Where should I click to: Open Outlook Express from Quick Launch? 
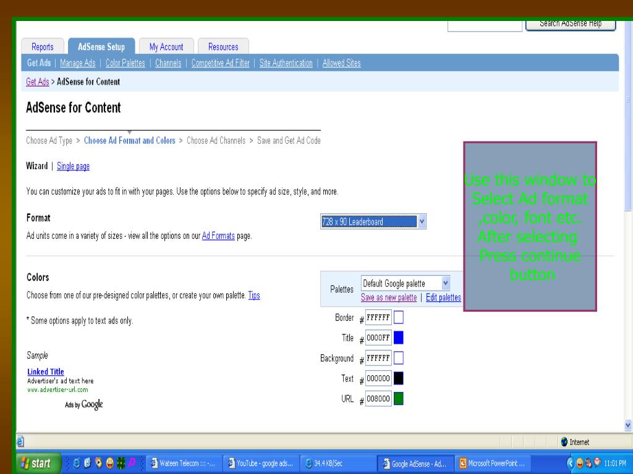point(87,463)
